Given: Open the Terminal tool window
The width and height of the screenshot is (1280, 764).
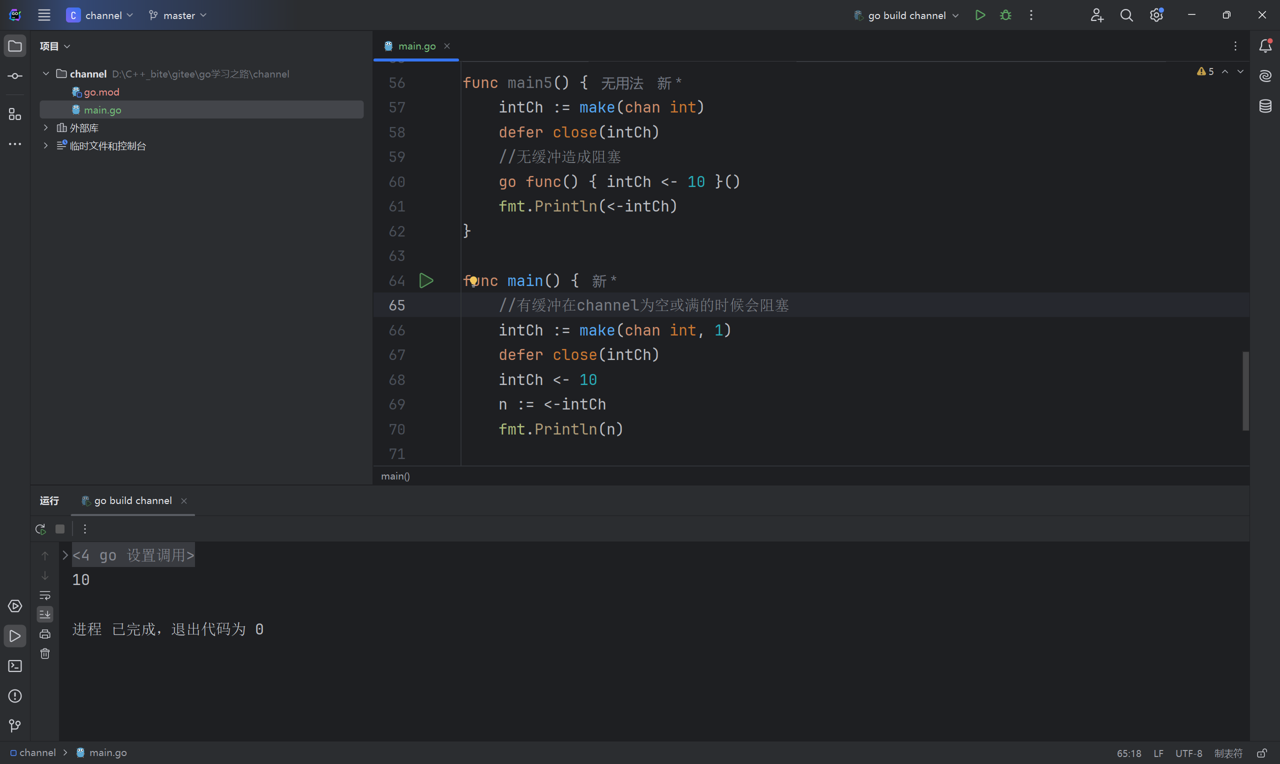Looking at the screenshot, I should 15,665.
